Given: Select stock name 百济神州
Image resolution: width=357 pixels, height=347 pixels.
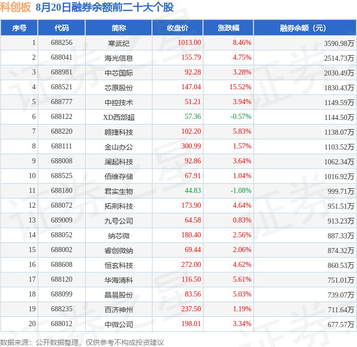Looking at the screenshot, I should (119, 310).
